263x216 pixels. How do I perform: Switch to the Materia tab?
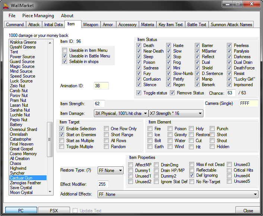[148, 25]
